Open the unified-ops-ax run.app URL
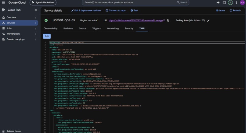 point(136,20)
